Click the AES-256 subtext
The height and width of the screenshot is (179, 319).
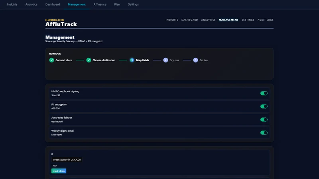click(x=55, y=109)
